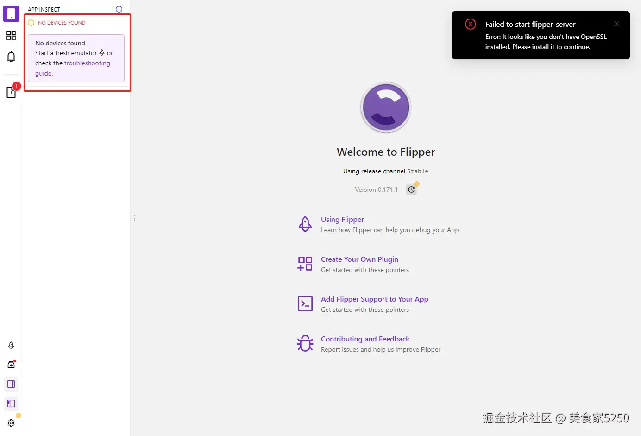The image size is (641, 436).
Task: Click App Inspect info icon
Action: [x=119, y=9]
